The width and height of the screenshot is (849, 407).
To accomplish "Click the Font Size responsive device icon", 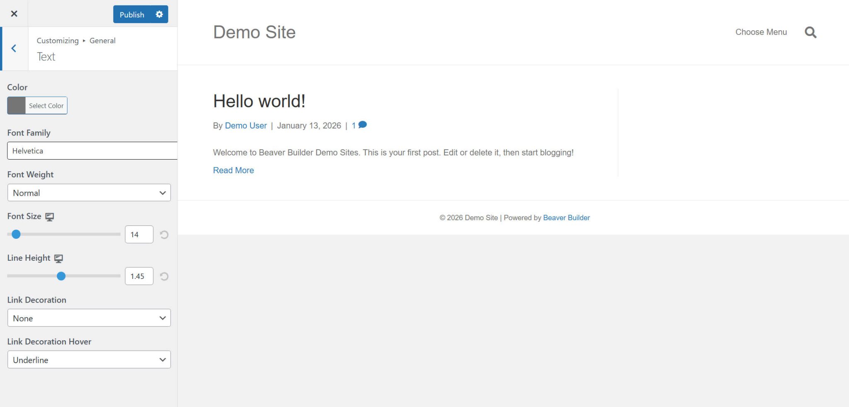I will click(x=50, y=217).
